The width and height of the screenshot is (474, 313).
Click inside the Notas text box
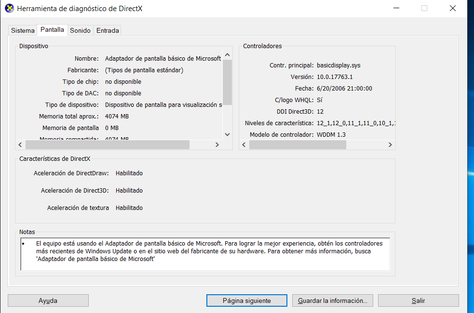click(205, 254)
